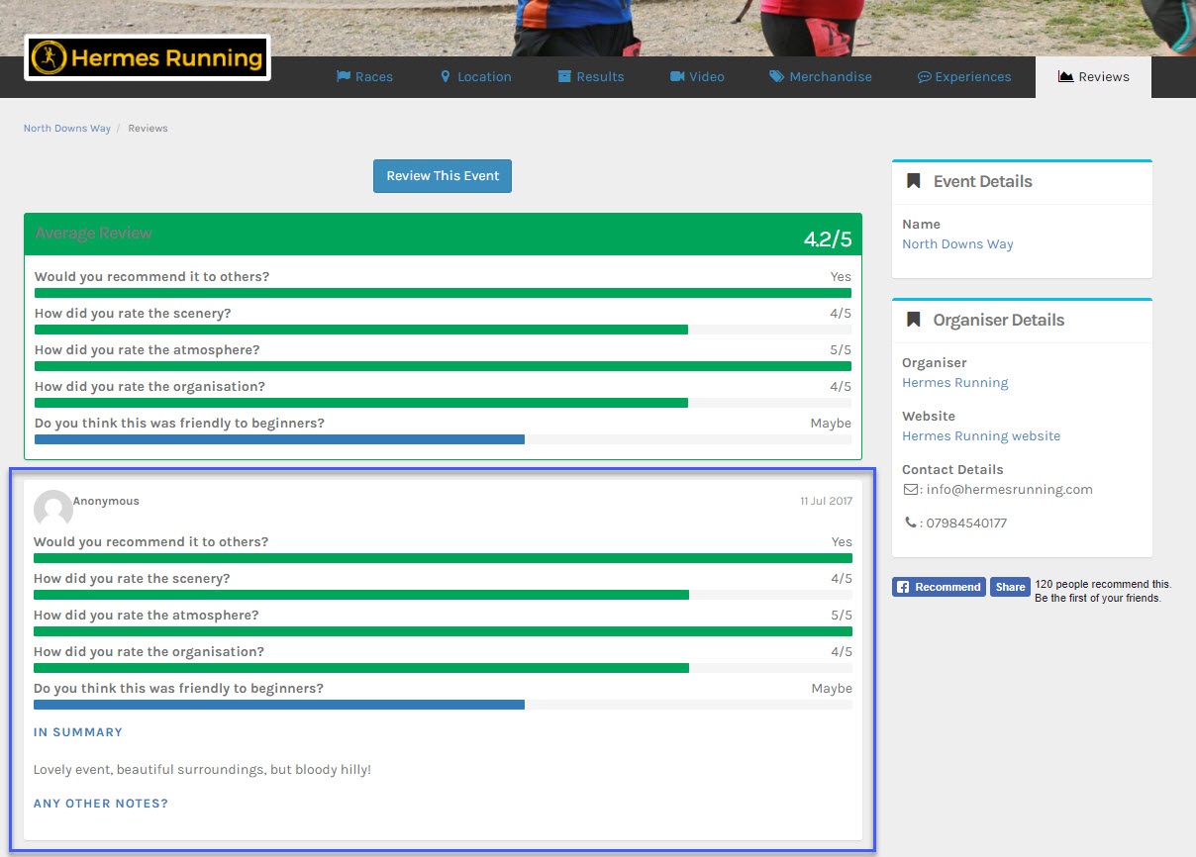1196x857 pixels.
Task: Click the 4.2/5 average score
Action: [x=828, y=239]
